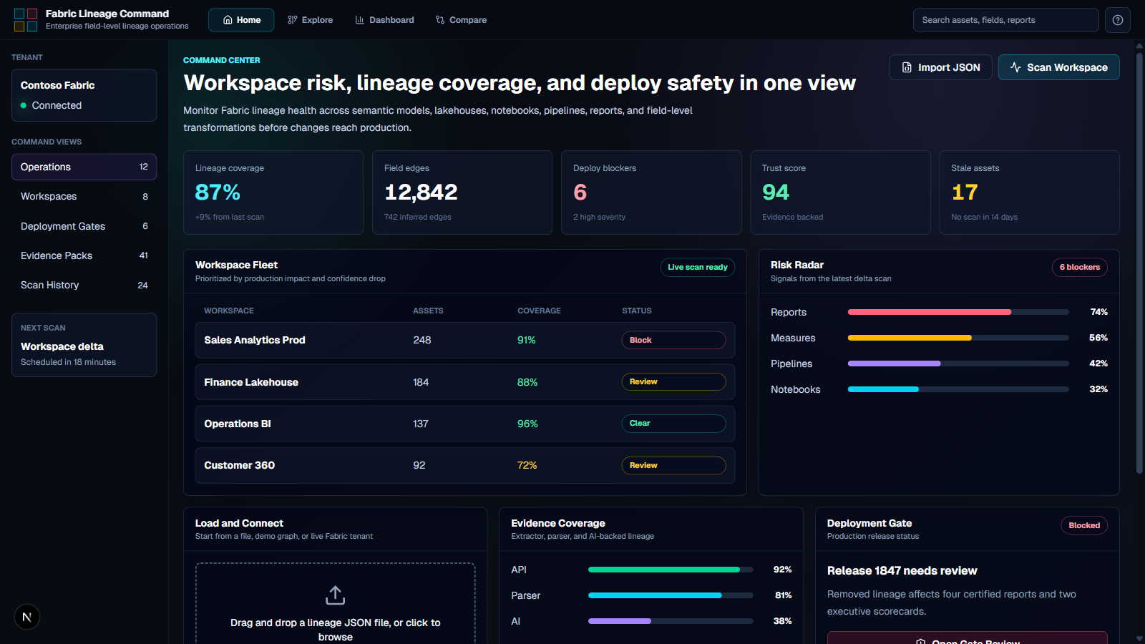
Task: Click the upload arrow icon in dropzone
Action: (335, 595)
